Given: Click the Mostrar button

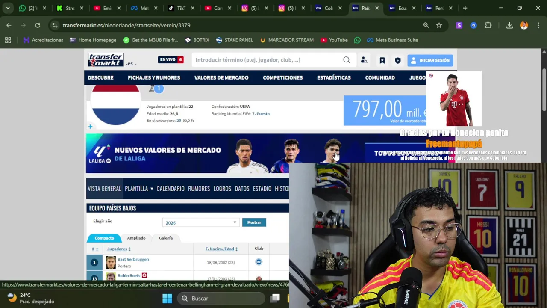Looking at the screenshot, I should 254,222.
